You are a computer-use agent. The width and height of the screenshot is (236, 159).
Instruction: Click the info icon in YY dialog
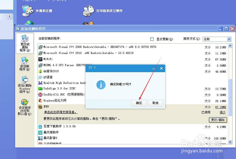101,85
